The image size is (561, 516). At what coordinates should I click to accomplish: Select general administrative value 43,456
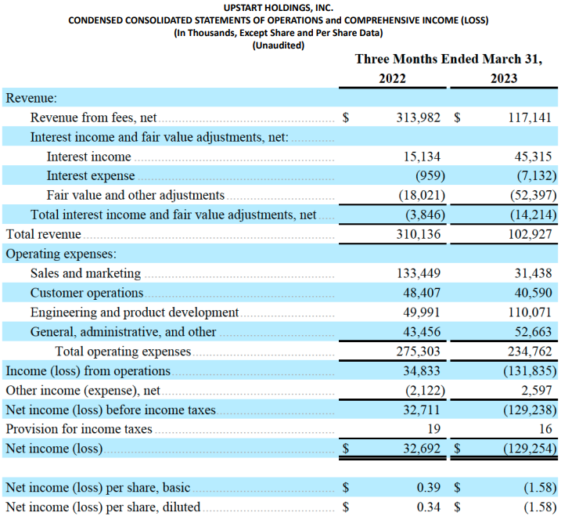coord(422,332)
